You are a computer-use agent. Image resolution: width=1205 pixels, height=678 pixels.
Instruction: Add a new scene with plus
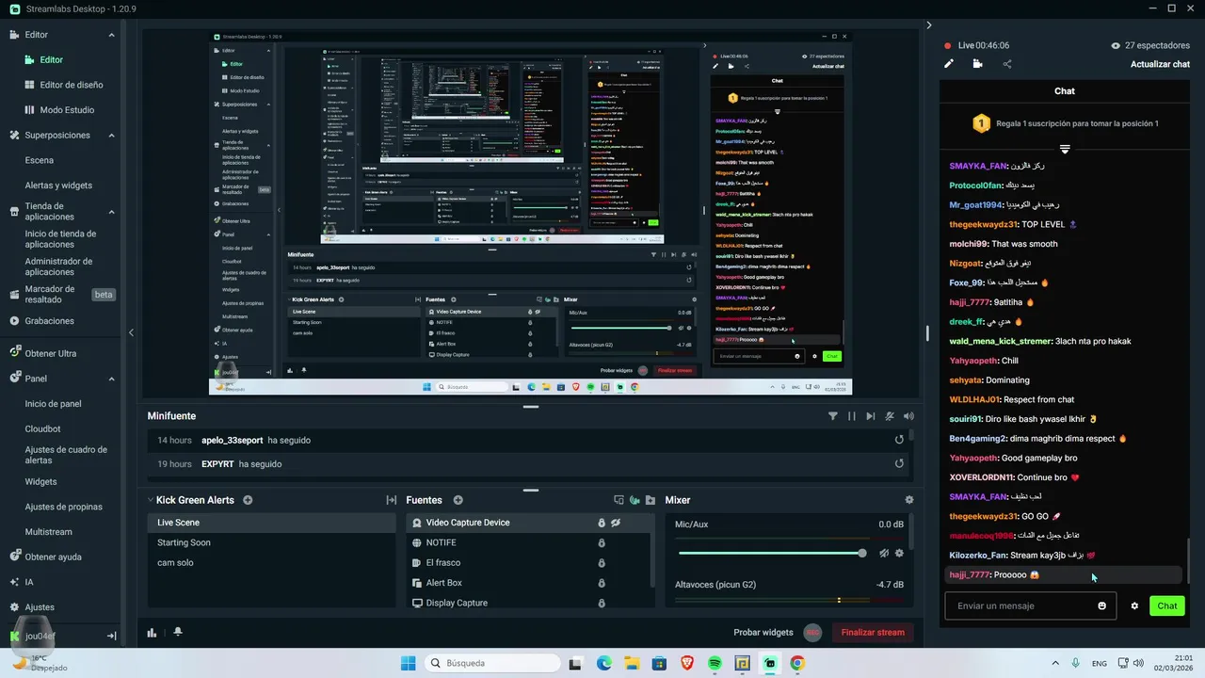[248, 500]
